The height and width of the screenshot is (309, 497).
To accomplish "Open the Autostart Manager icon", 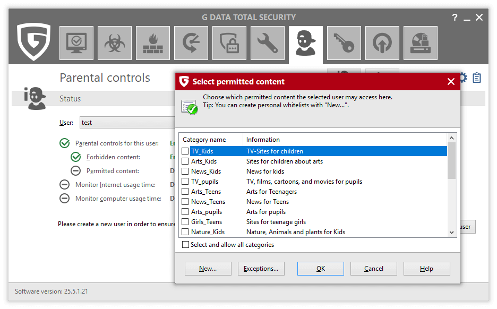I will tap(382, 43).
